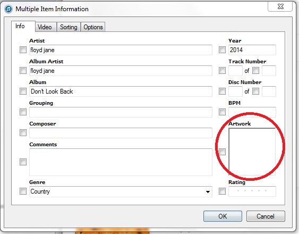Click the empty Artwork box
The image size is (299, 234).
pos(252,152)
